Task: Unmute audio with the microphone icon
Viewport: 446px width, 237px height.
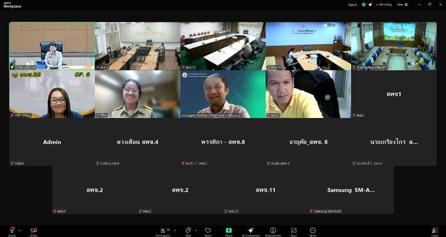Action: 12,230
